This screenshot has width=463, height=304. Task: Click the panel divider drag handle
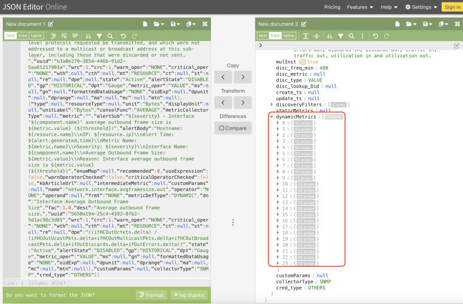pyautogui.click(x=233, y=223)
